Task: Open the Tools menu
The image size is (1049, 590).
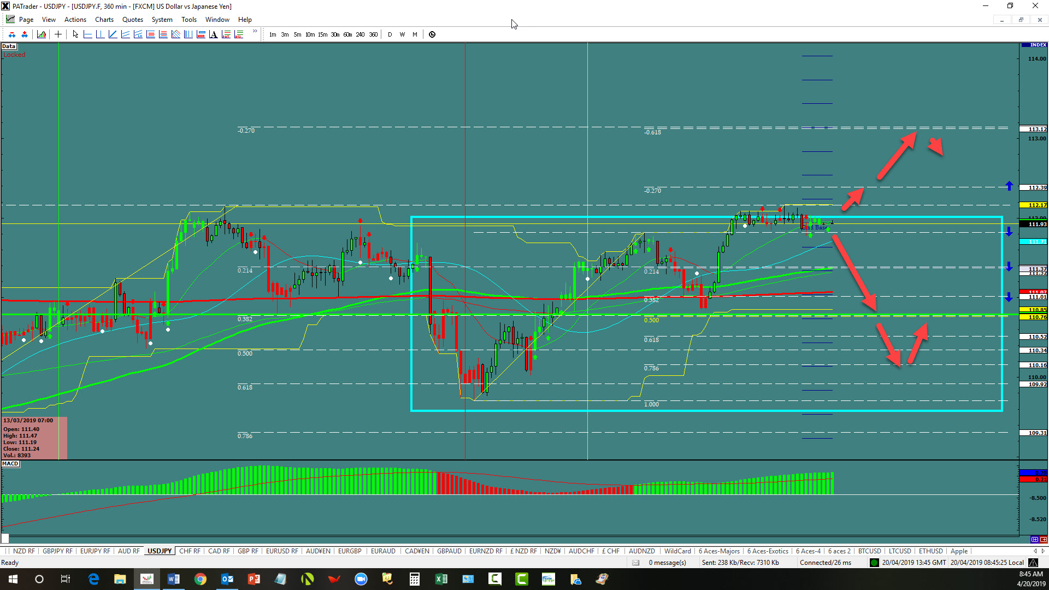Action: 189,20
